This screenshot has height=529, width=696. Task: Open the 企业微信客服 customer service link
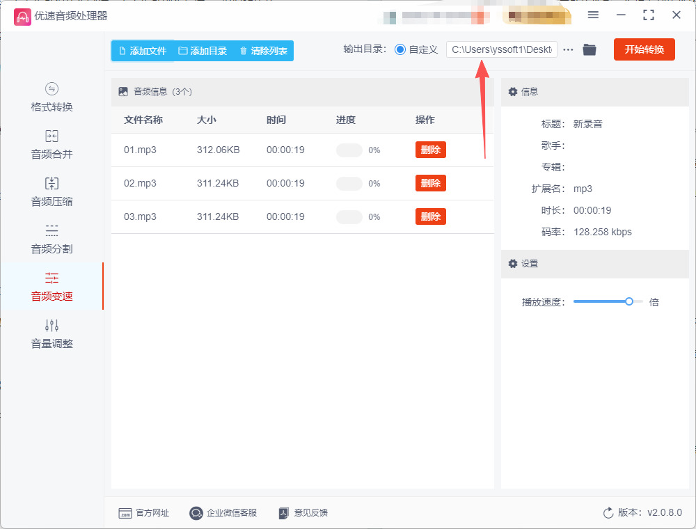click(223, 513)
